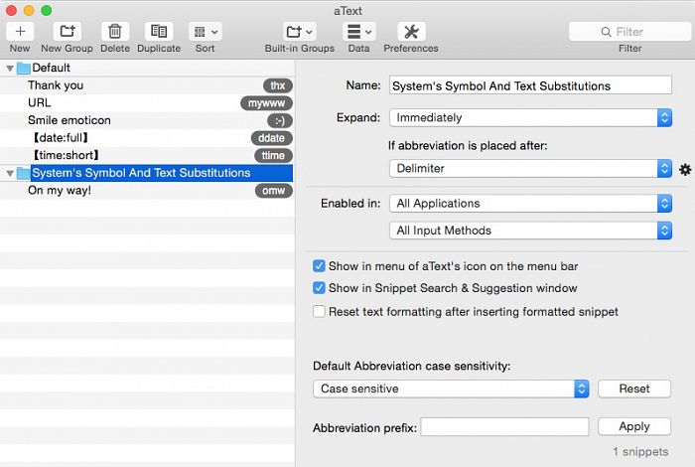Toggle Show in menu of aText's icon

(320, 266)
